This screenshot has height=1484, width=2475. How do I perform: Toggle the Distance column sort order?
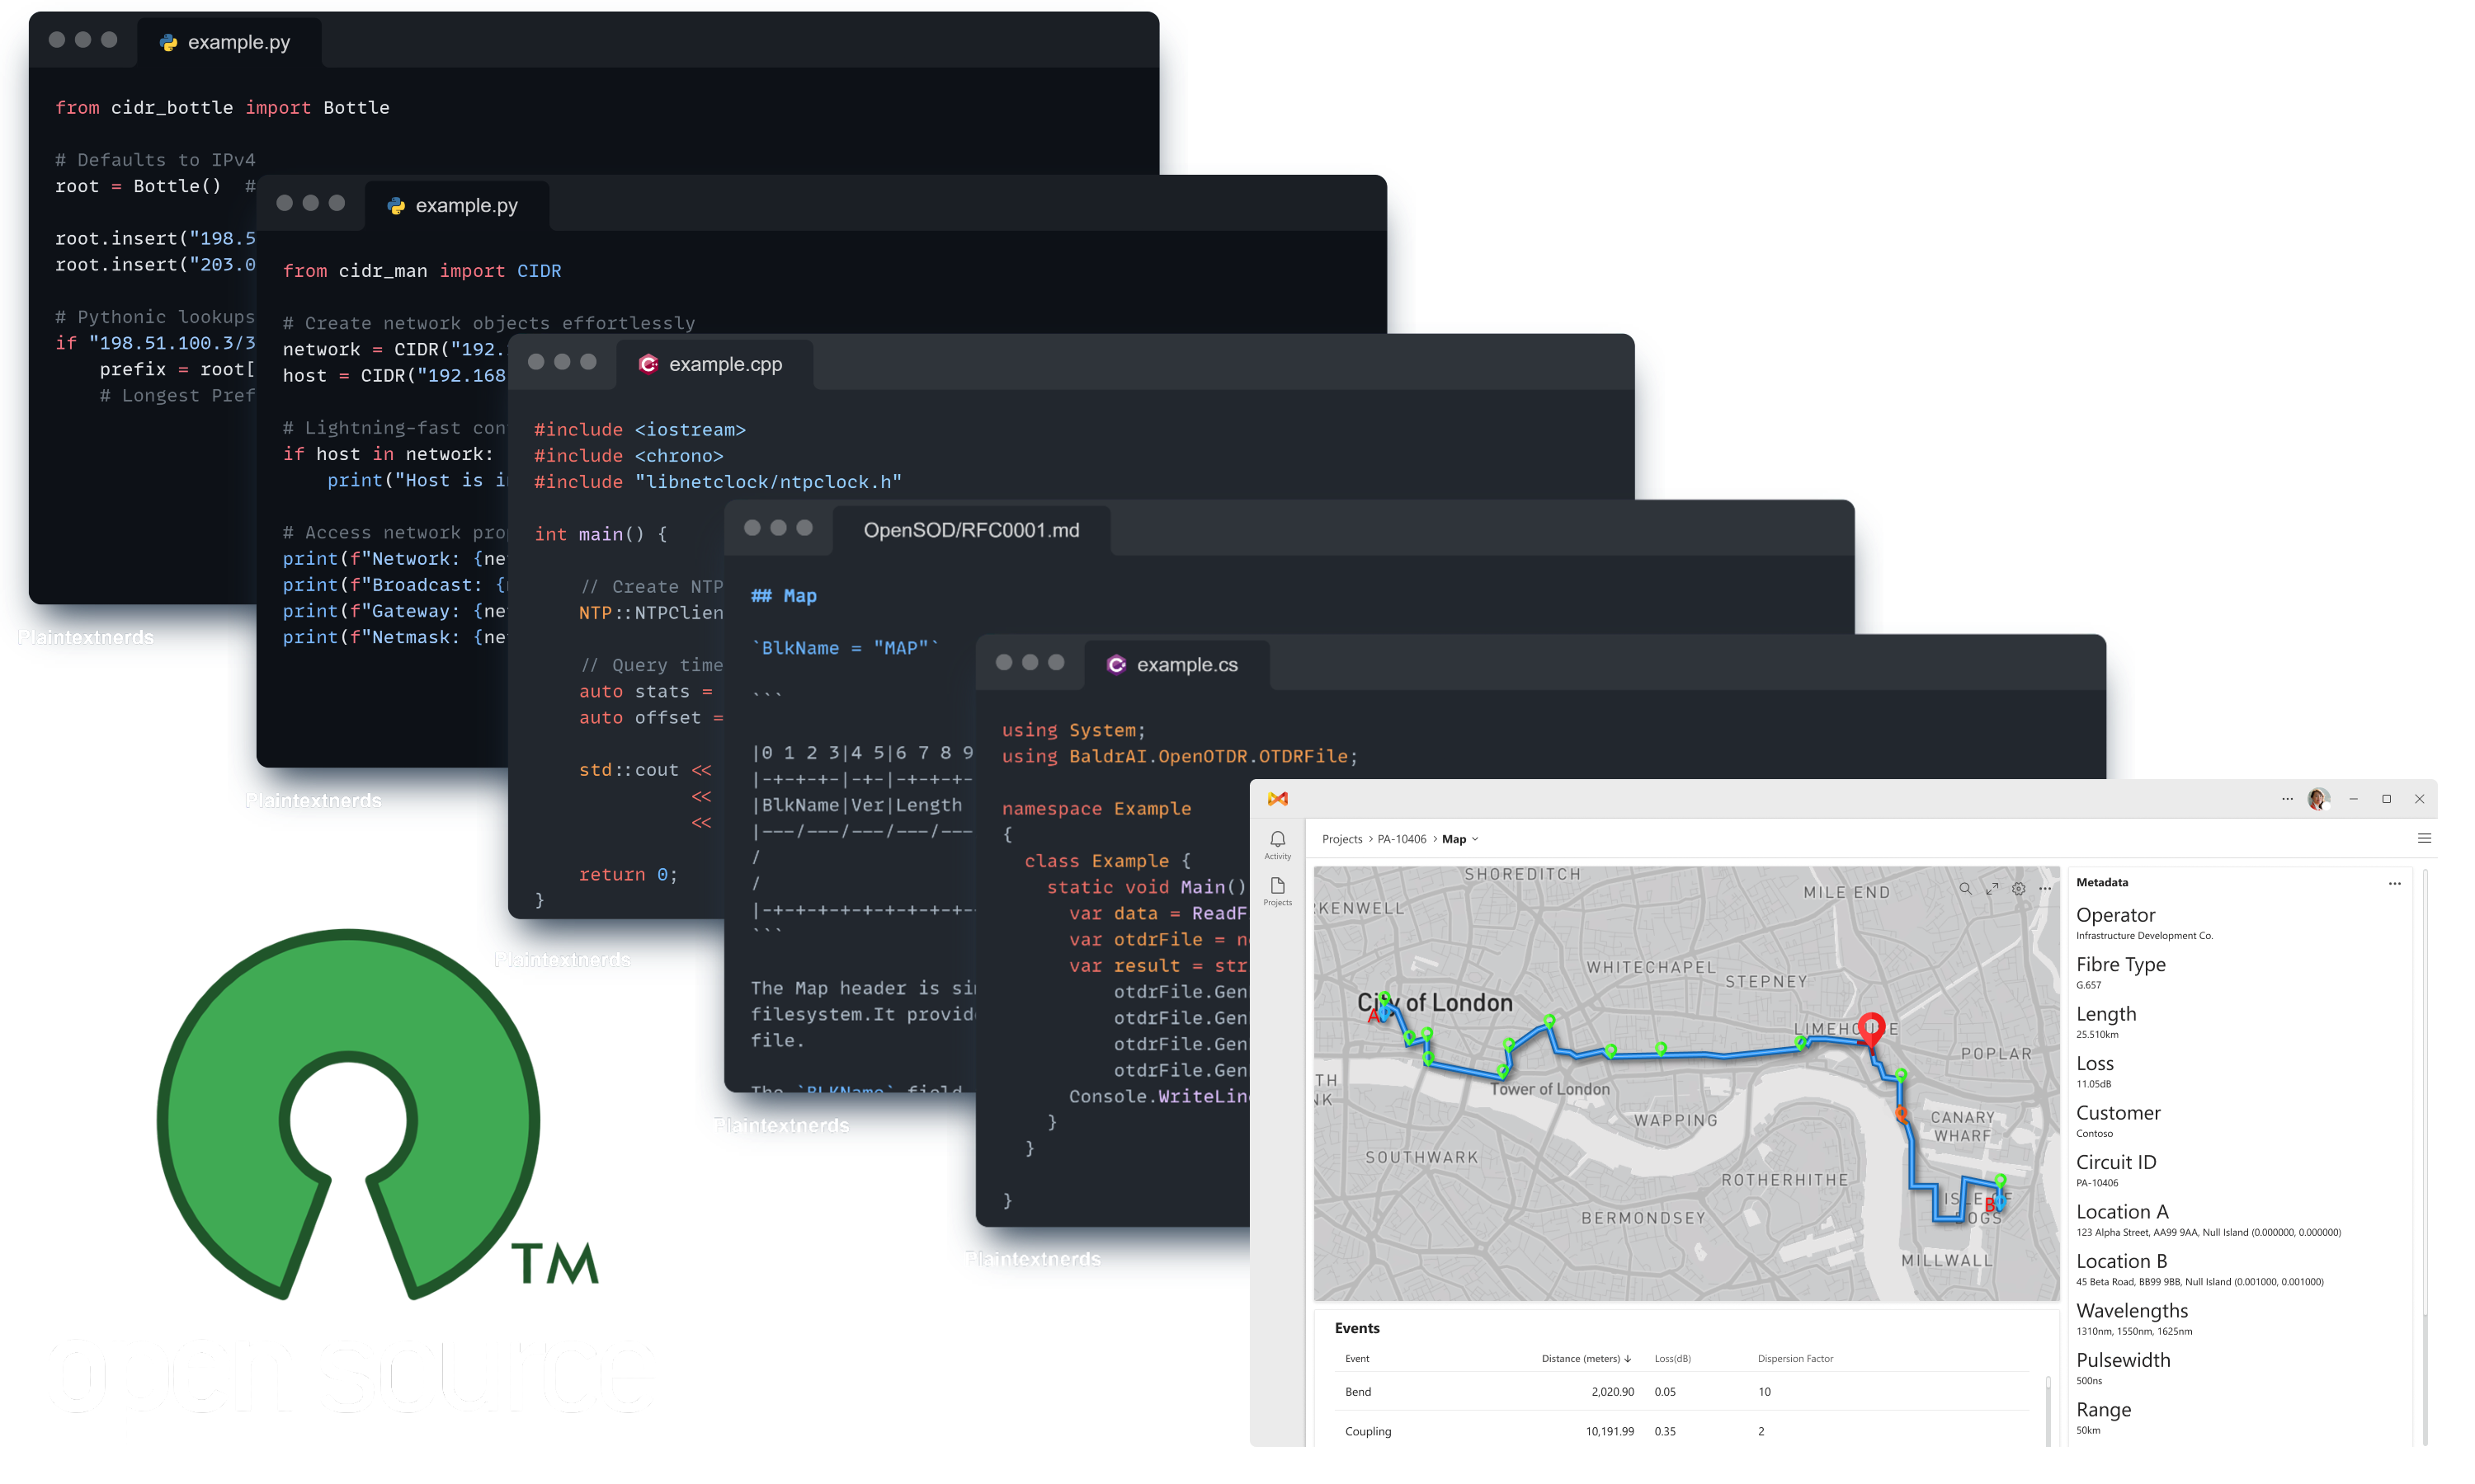[x=1629, y=1358]
